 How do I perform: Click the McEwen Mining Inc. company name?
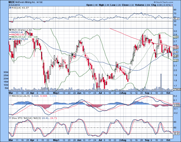pos(26,2)
